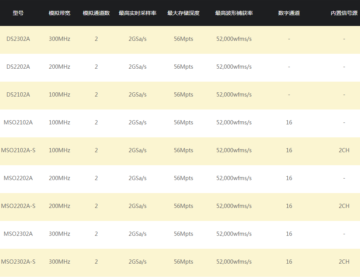Select the MSO2302A model cell
The width and height of the screenshot is (360, 277).
pos(18,234)
